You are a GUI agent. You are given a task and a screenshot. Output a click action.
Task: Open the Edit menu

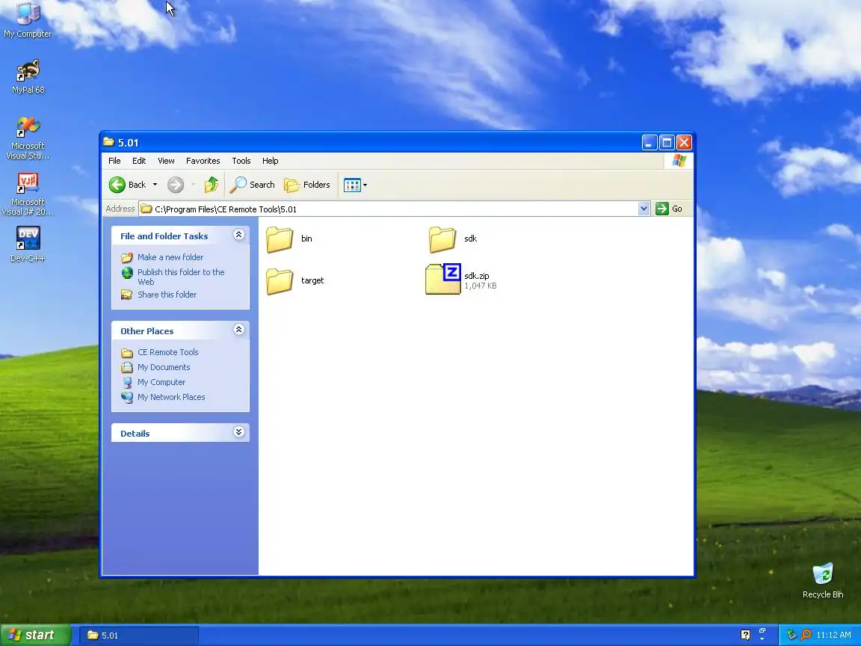click(x=139, y=161)
